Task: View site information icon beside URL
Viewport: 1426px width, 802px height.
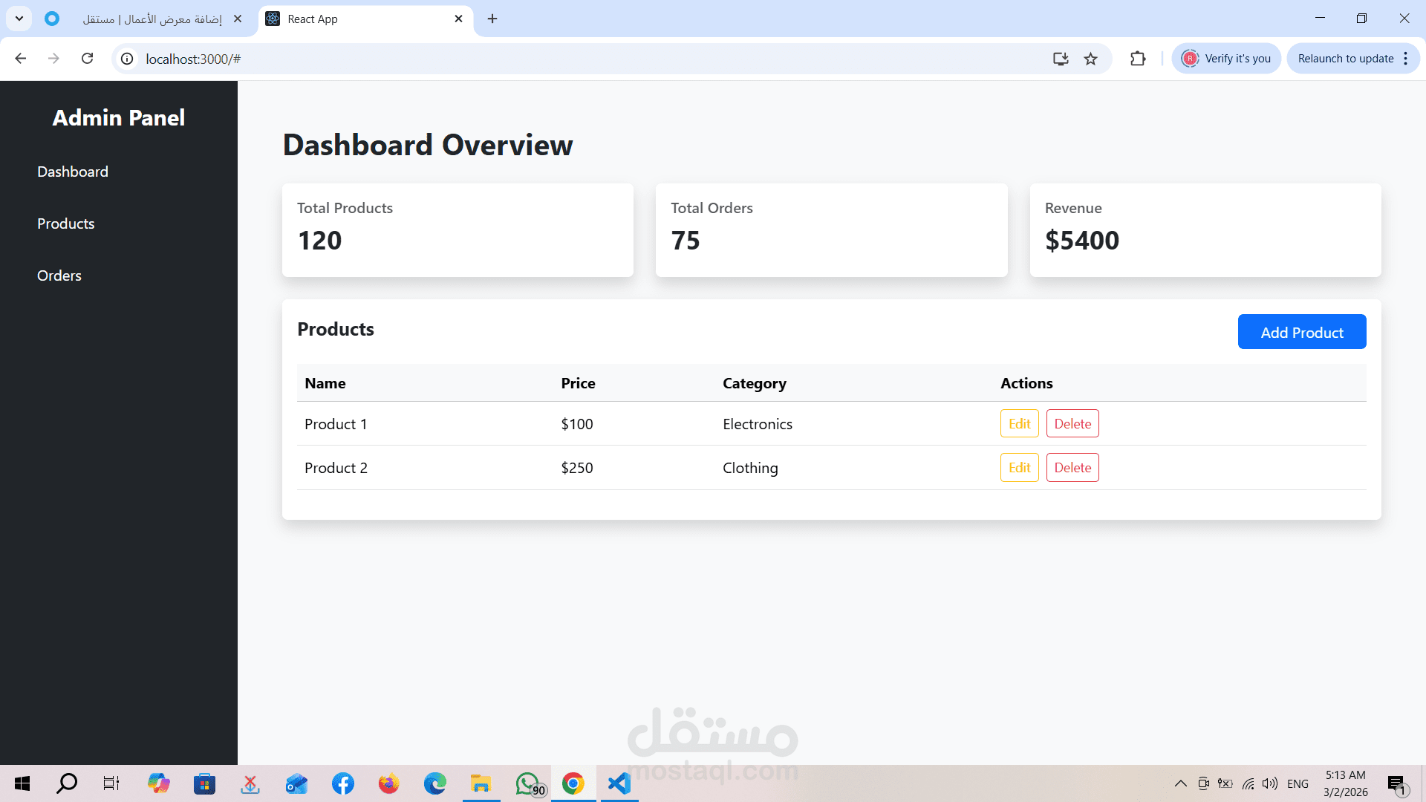Action: [x=127, y=59]
